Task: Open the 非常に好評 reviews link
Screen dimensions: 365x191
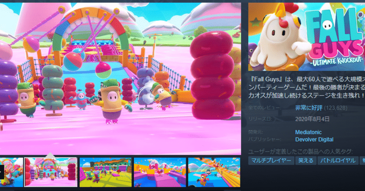Action: (x=309, y=108)
